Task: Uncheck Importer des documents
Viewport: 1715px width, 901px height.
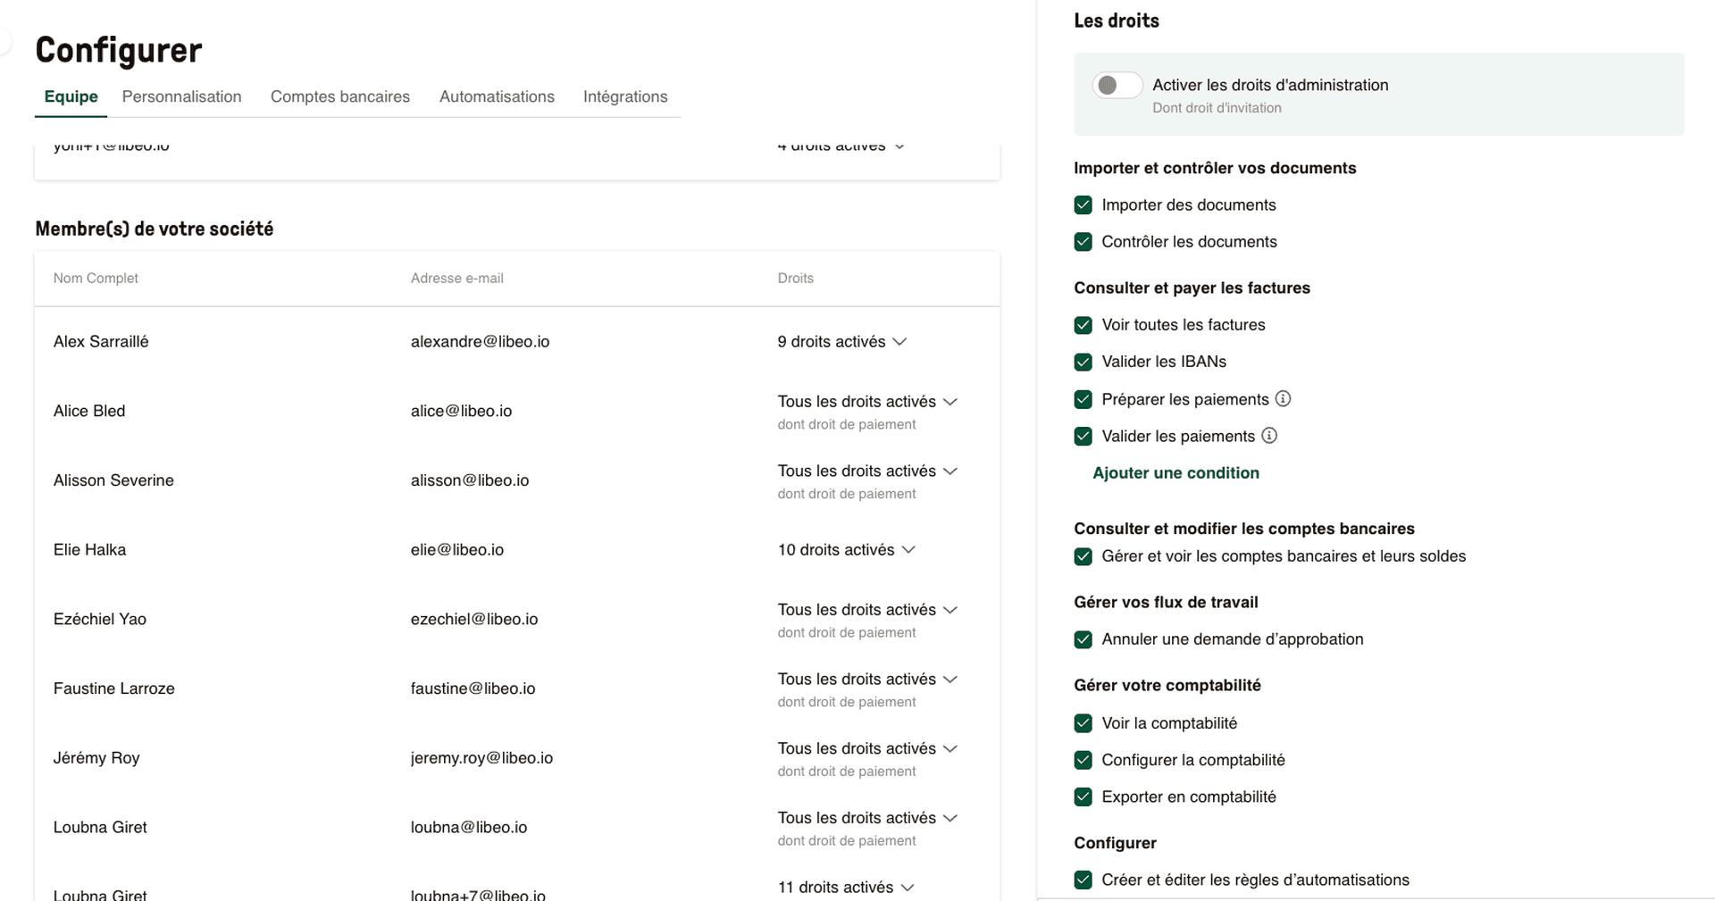Action: pyautogui.click(x=1083, y=204)
